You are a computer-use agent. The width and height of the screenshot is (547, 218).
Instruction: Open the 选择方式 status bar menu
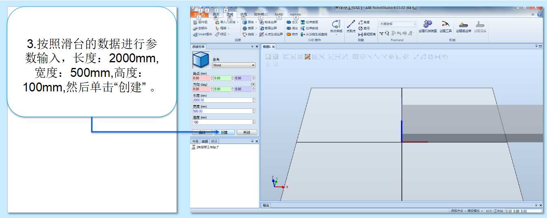[458, 211]
